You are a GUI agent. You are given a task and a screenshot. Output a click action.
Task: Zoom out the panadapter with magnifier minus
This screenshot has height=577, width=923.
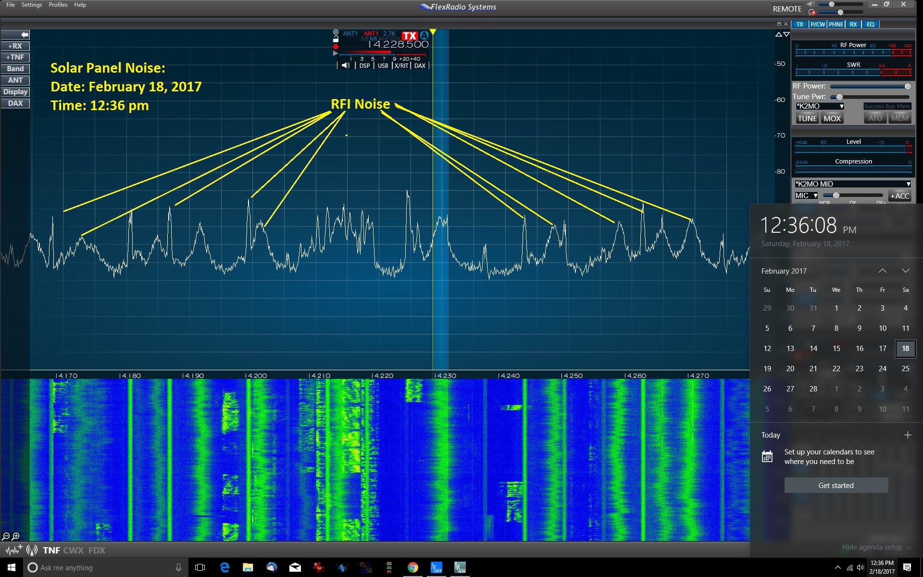coord(6,536)
